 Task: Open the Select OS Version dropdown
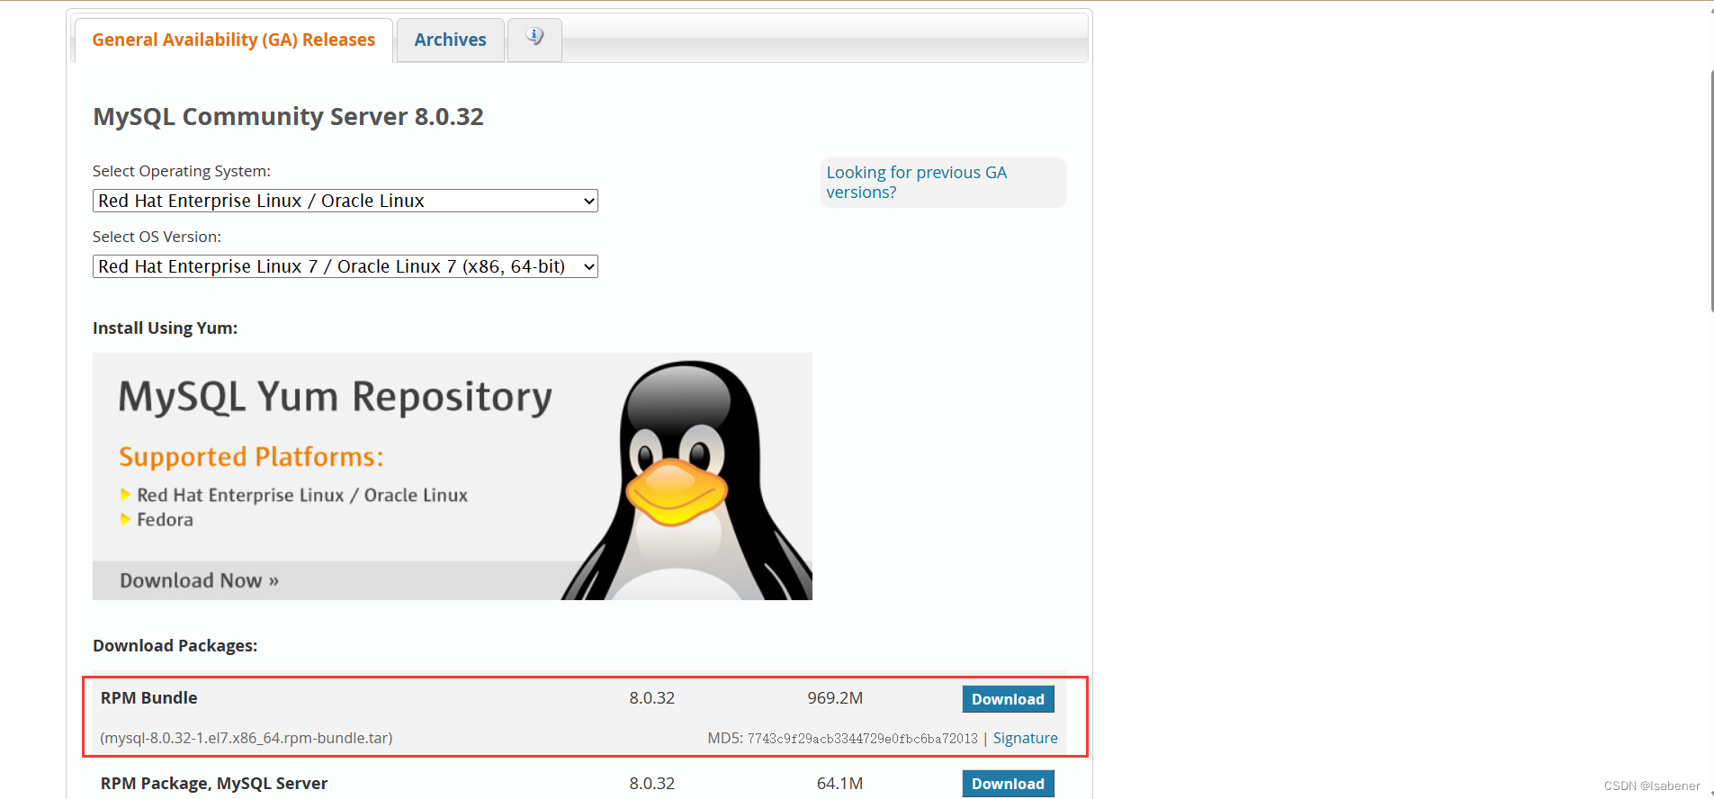coord(345,266)
